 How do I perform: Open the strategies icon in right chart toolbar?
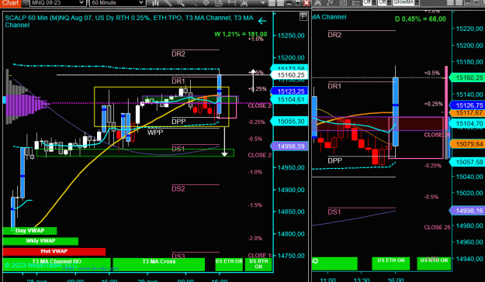click(x=331, y=2)
